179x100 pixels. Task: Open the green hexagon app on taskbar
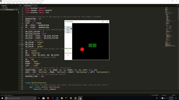pos(71,98)
